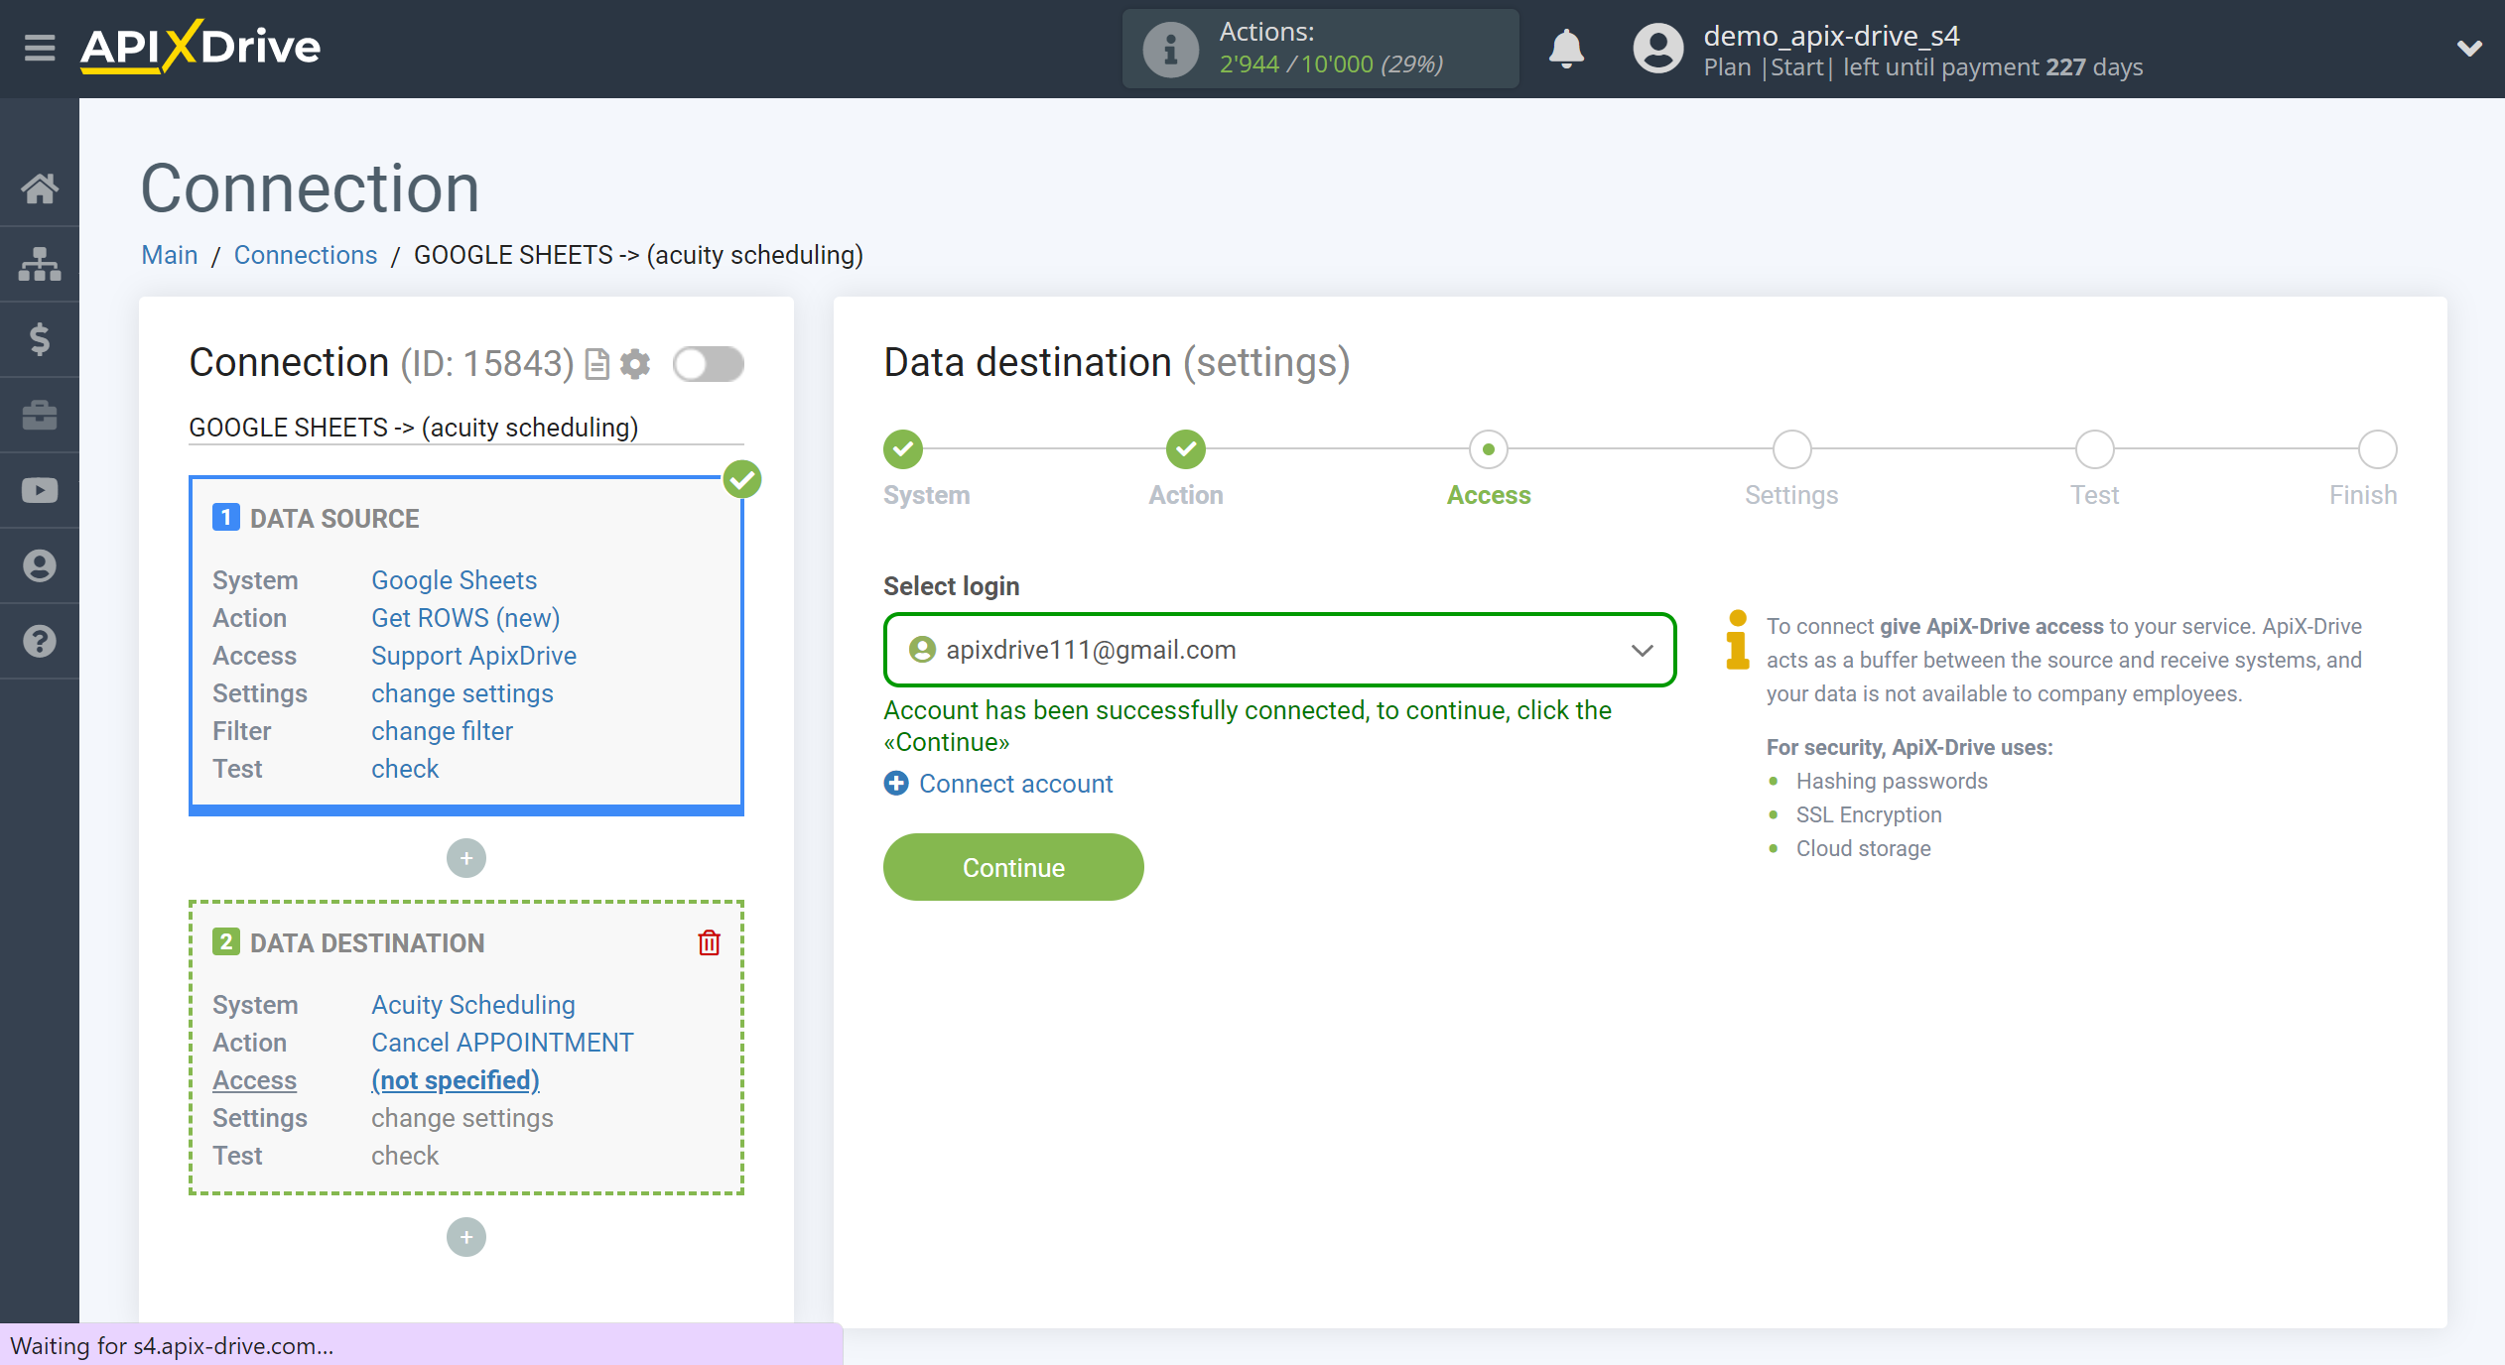Screen dimensions: 2505x1365
Task: Click the user avatar icon
Action: point(1657,49)
